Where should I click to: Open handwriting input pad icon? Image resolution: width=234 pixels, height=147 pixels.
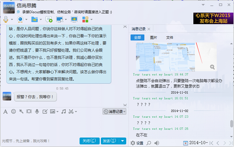(x=45, y=111)
